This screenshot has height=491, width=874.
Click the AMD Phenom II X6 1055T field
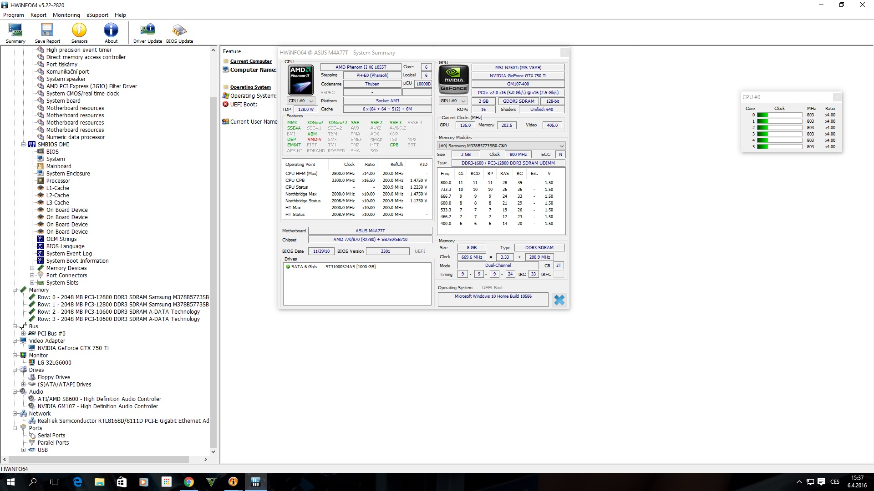tap(361, 67)
